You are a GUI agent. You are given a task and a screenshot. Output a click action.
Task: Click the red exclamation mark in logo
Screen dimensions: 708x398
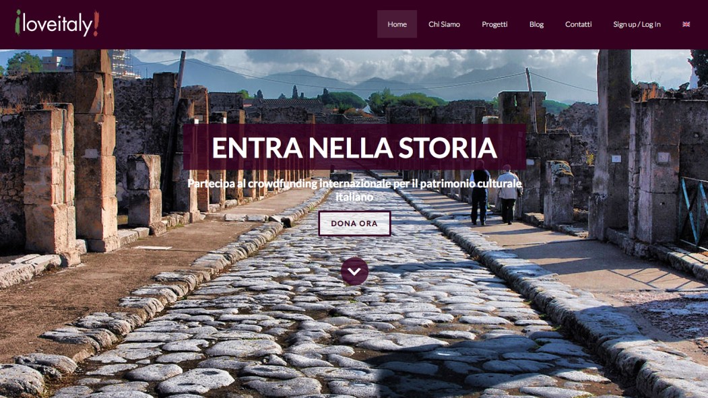96,24
